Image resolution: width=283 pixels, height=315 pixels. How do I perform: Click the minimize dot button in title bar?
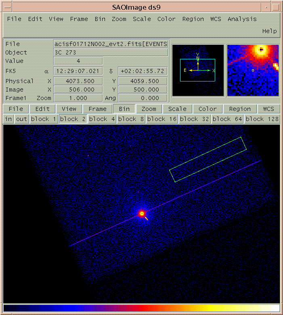pyautogui.click(x=266, y=7)
